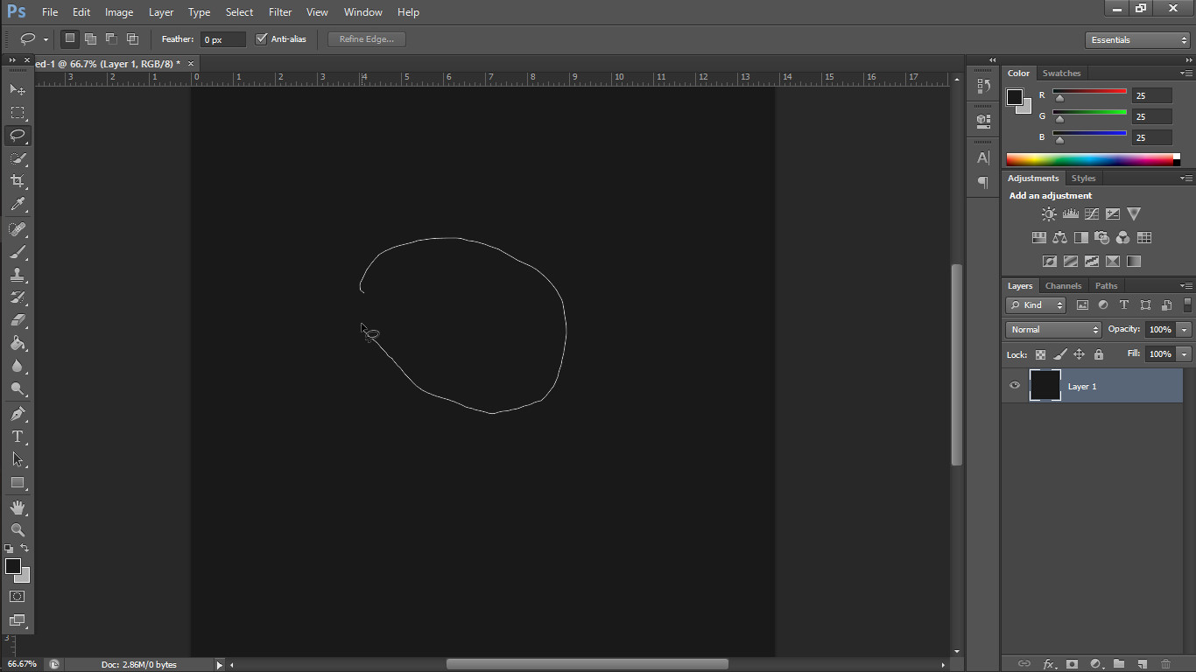Open the Fill slider dropdown arrow
Image resolution: width=1196 pixels, height=672 pixels.
pyautogui.click(x=1184, y=354)
